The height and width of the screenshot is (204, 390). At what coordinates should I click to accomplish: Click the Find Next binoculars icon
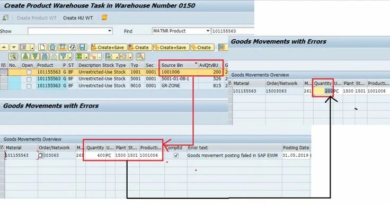(54, 57)
